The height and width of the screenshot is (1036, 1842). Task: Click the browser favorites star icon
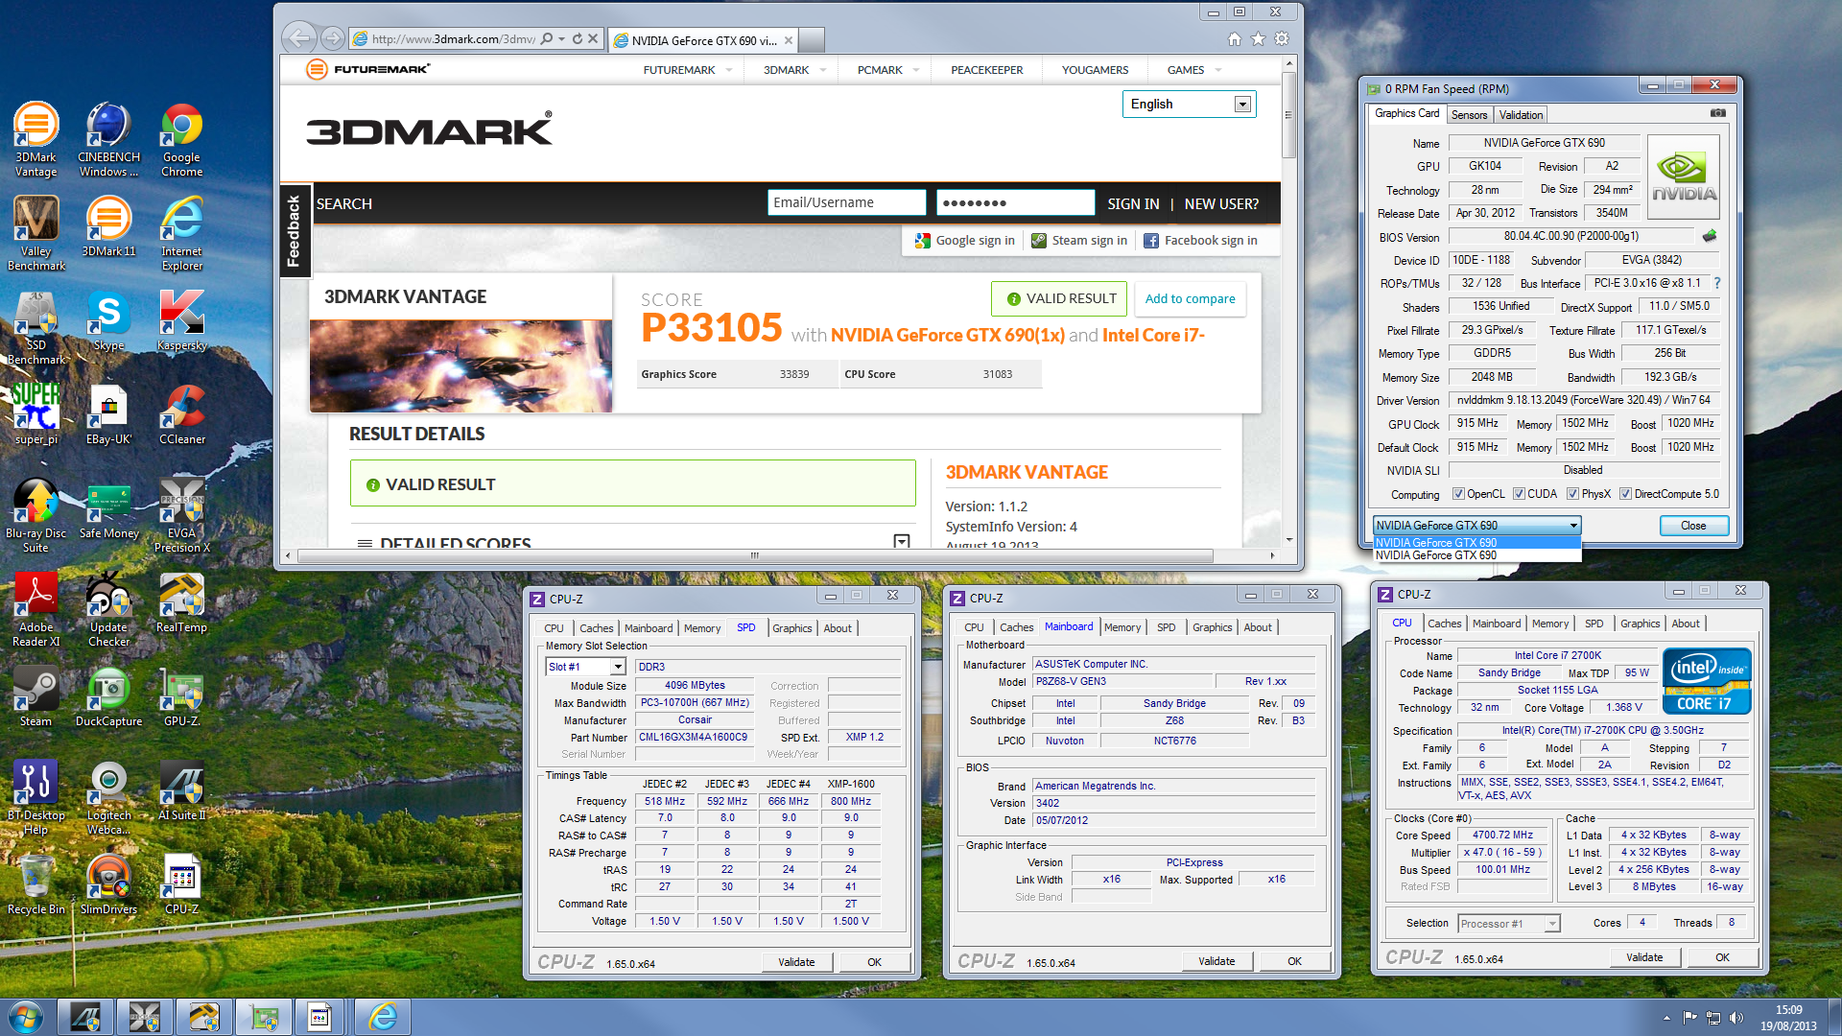click(1258, 39)
